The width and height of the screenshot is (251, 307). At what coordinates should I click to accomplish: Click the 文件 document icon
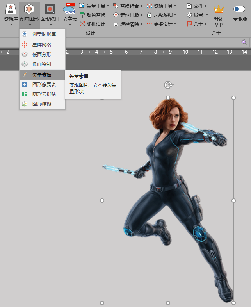coord(189,6)
